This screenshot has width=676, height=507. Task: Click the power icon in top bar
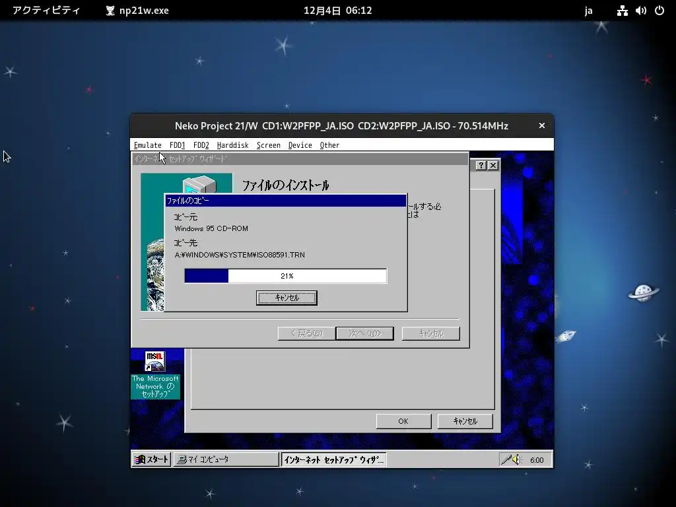659,11
